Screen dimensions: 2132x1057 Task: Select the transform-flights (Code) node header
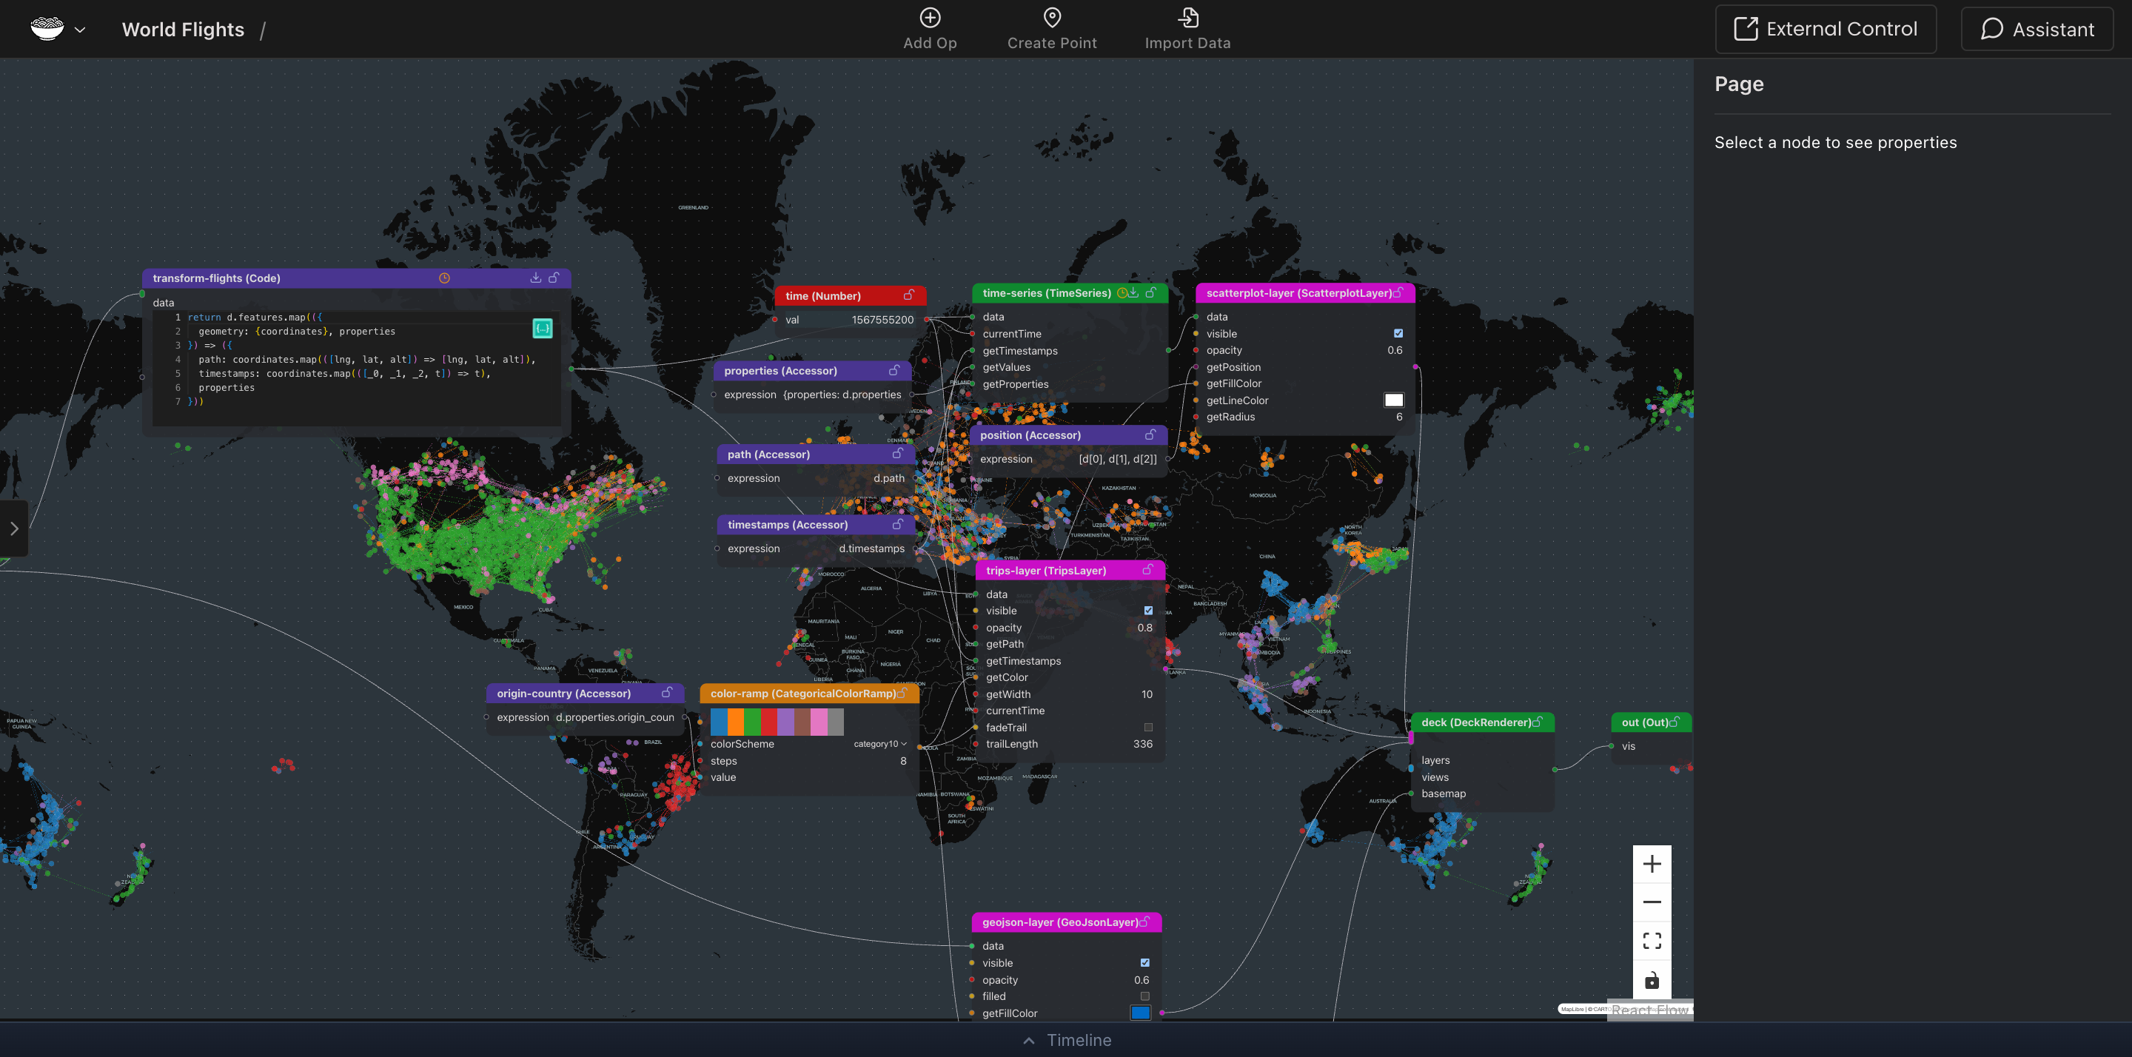click(357, 278)
